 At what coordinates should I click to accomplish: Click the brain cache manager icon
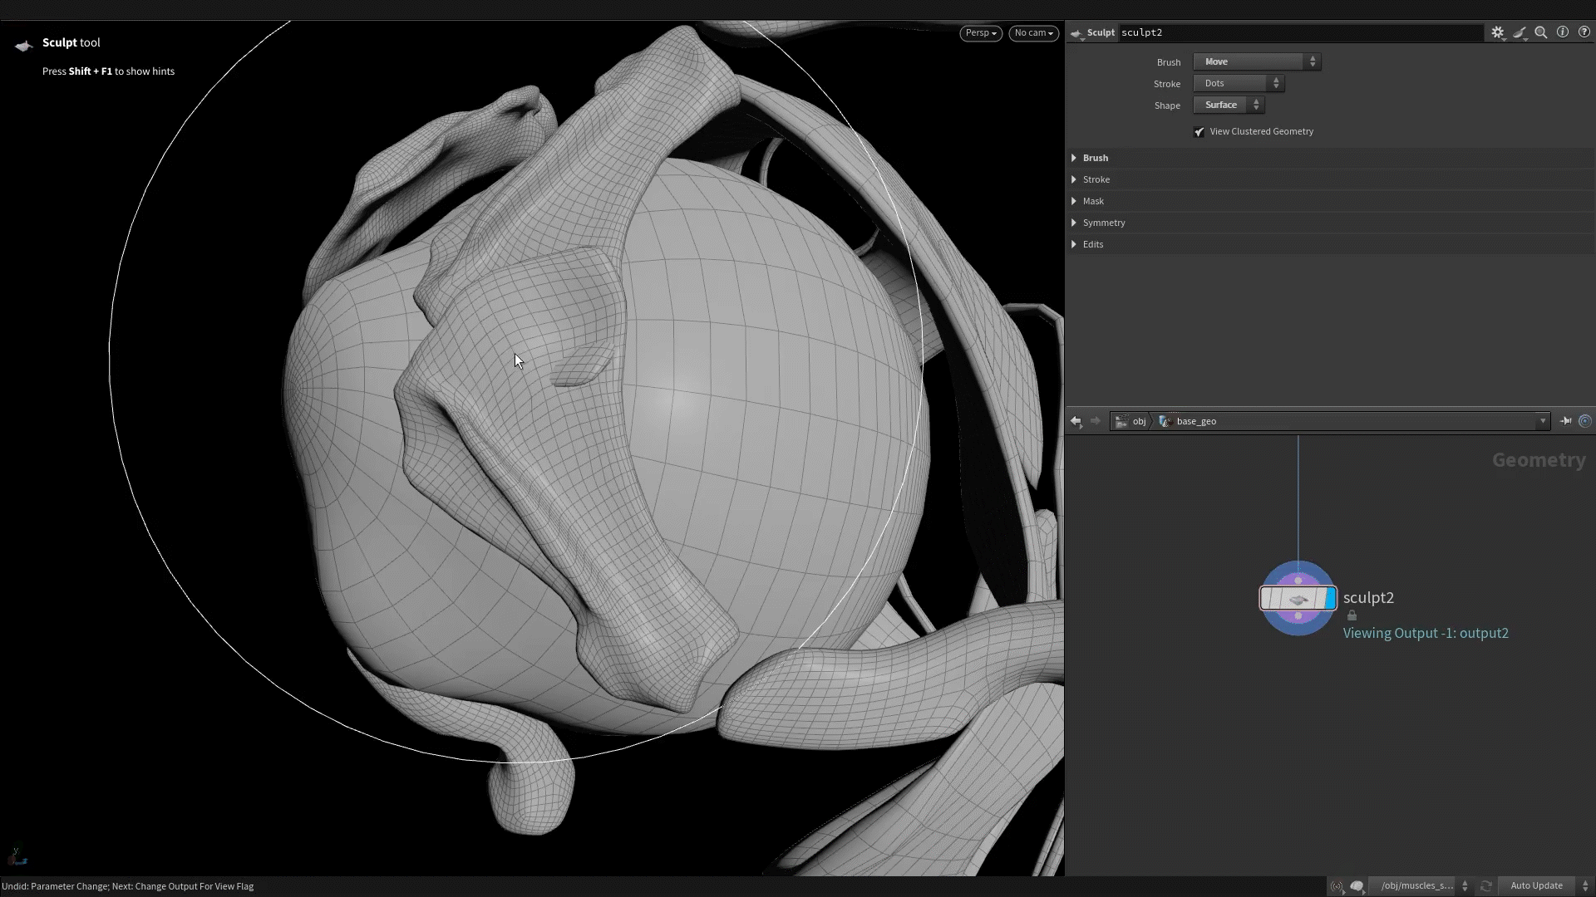(x=1357, y=886)
